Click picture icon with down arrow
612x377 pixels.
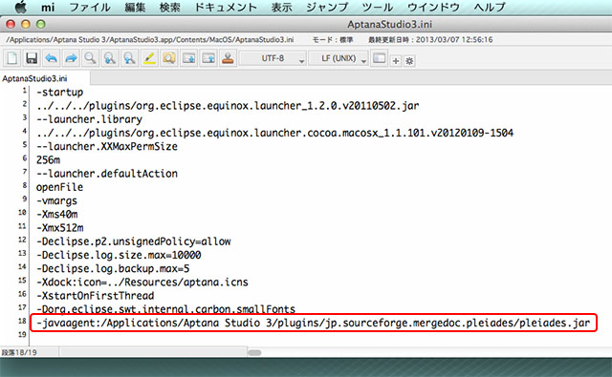click(189, 58)
